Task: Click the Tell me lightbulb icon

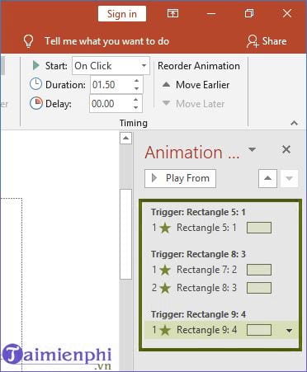Action: pyautogui.click(x=28, y=41)
